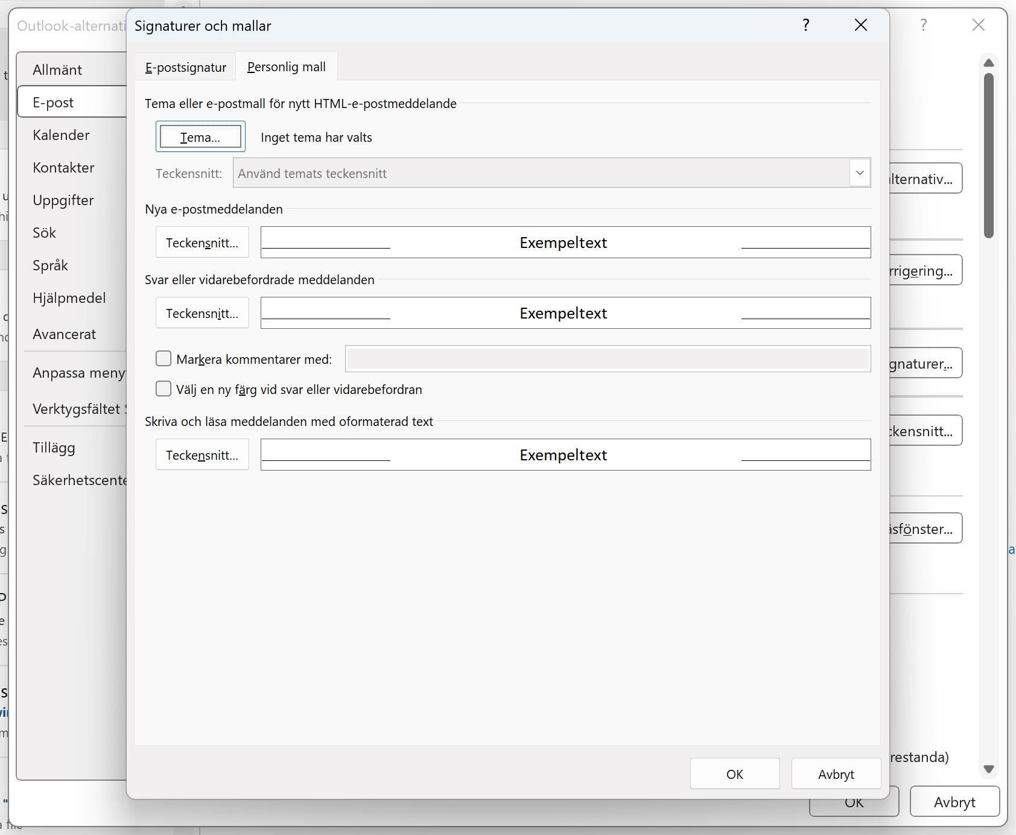The width and height of the screenshot is (1016, 835).
Task: Open Teckensnitt... for nya e-postmeddelanden
Action: (202, 242)
